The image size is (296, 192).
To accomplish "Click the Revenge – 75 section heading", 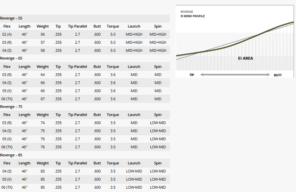I will 11,107.
